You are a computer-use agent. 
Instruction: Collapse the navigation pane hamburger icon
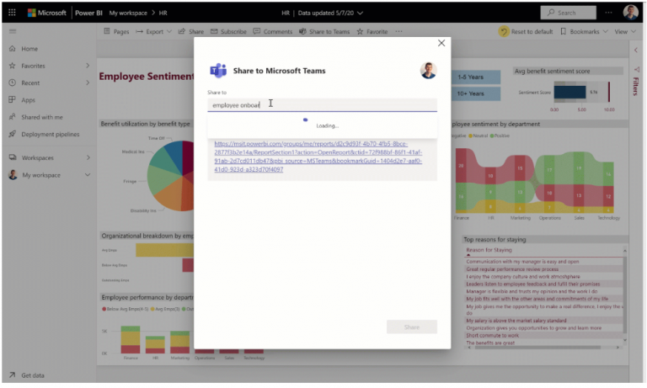point(13,31)
